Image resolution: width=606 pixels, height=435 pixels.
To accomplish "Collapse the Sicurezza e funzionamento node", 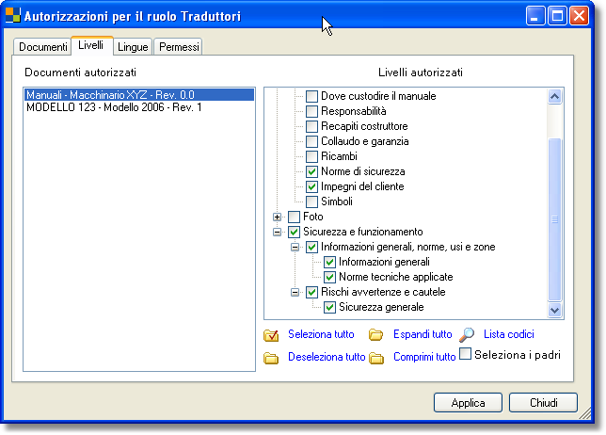I will (x=278, y=233).
